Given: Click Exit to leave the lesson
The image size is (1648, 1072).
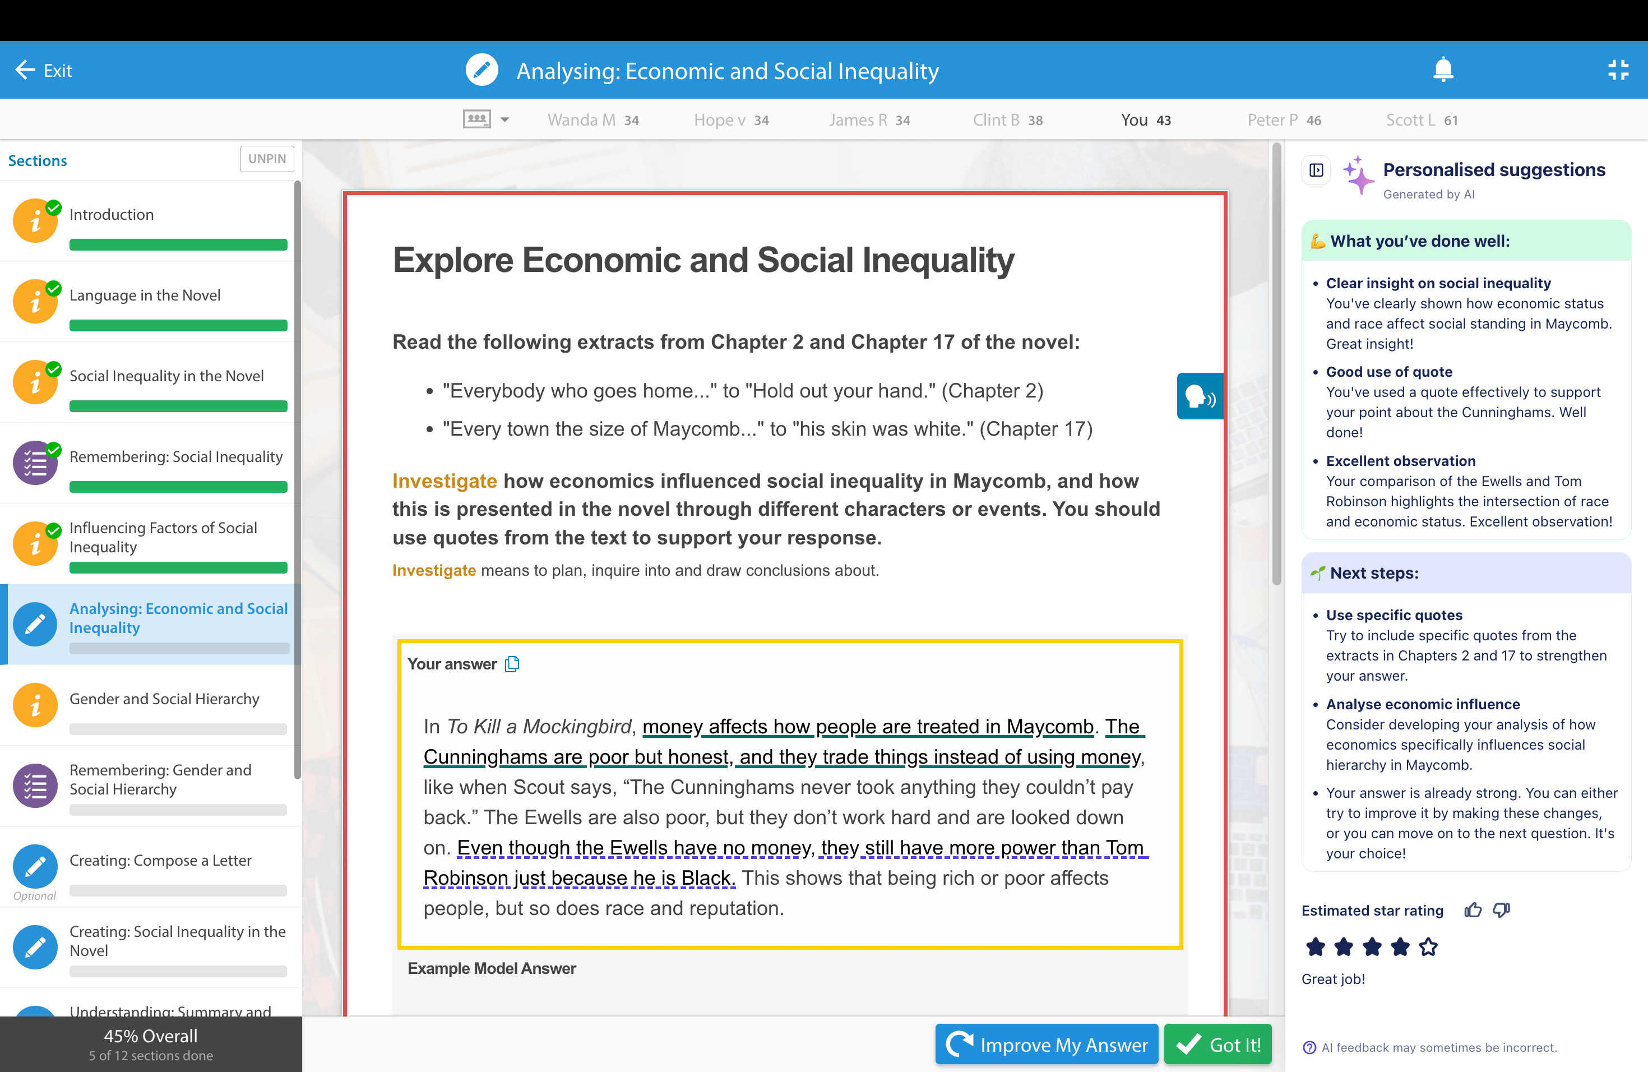Looking at the screenshot, I should (x=44, y=70).
